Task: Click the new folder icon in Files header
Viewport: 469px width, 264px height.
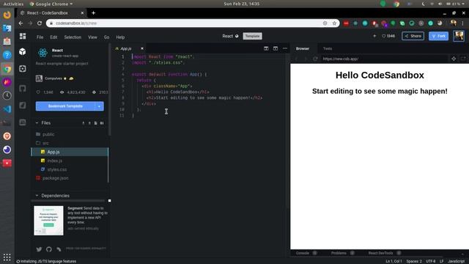Action: click(102, 123)
